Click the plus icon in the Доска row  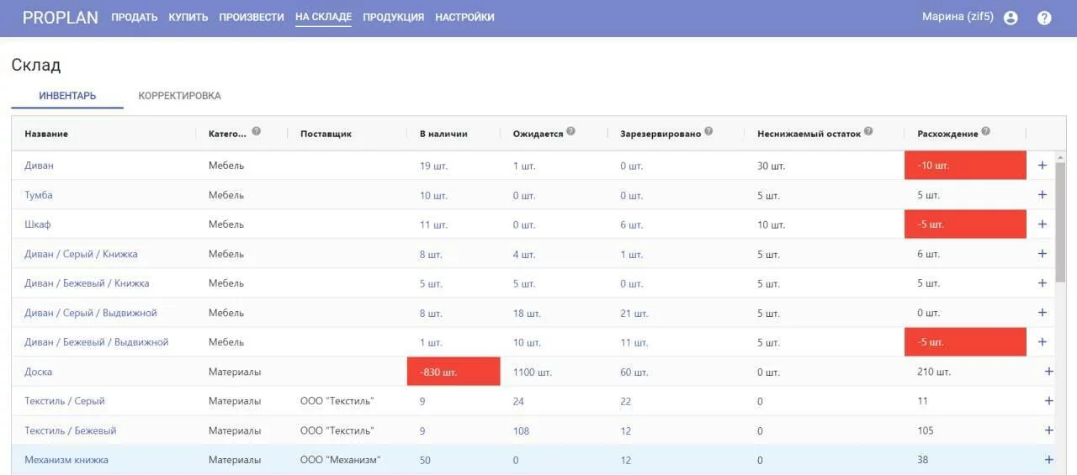(x=1048, y=372)
